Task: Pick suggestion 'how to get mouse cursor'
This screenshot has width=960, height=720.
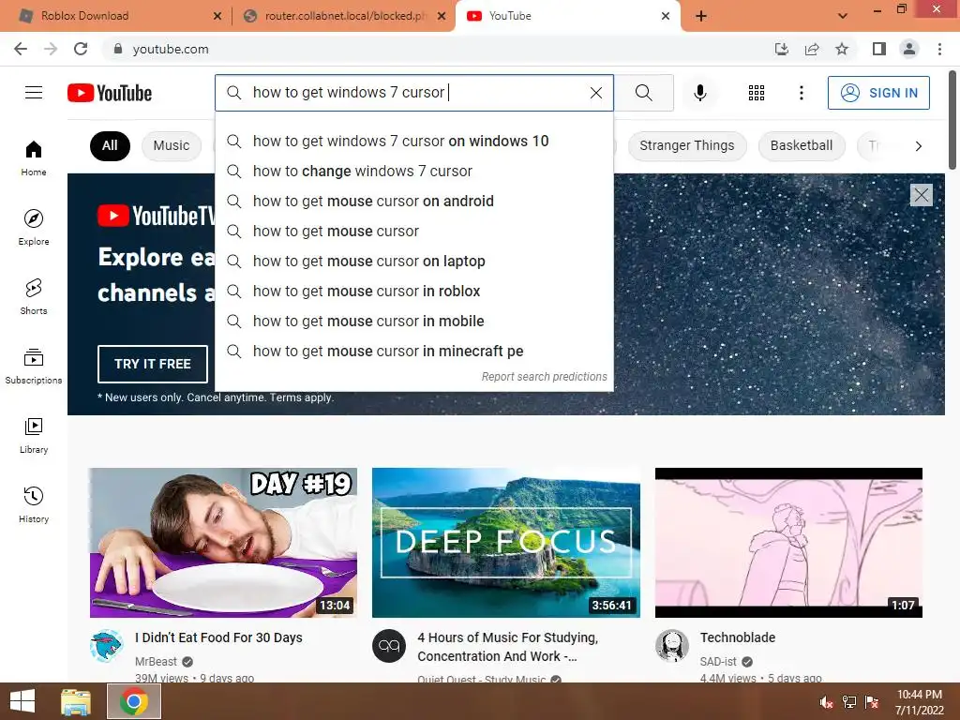Action: (x=414, y=231)
